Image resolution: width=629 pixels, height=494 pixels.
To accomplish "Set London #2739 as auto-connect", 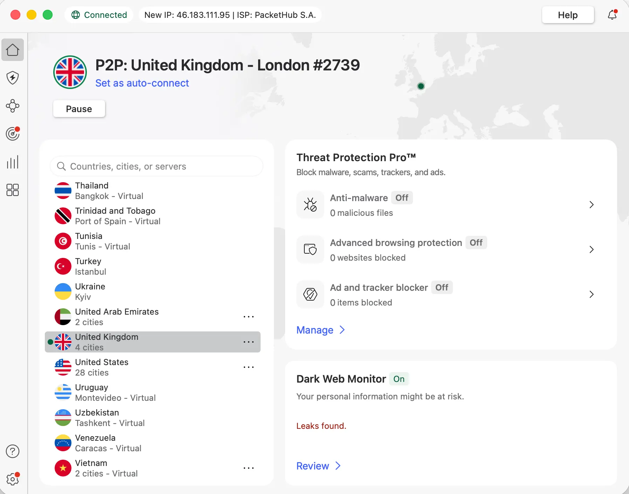I will click(142, 83).
